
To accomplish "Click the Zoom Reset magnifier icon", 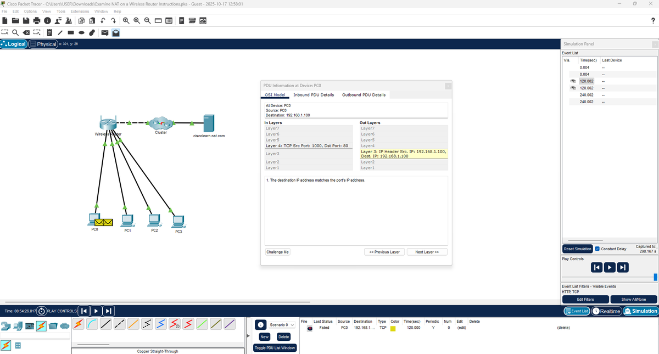I will [x=137, y=21].
